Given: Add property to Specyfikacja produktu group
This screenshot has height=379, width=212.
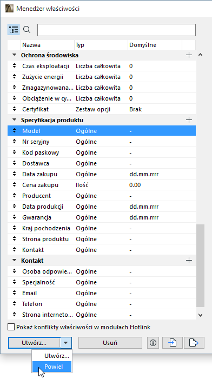Looking at the screenshot, I should 189,120.
